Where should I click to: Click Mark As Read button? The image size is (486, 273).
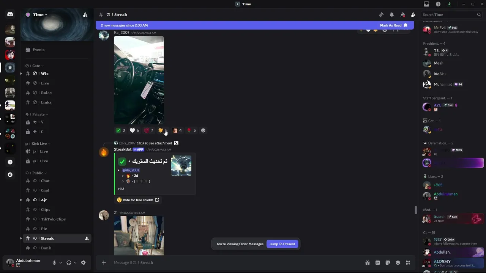[393, 25]
